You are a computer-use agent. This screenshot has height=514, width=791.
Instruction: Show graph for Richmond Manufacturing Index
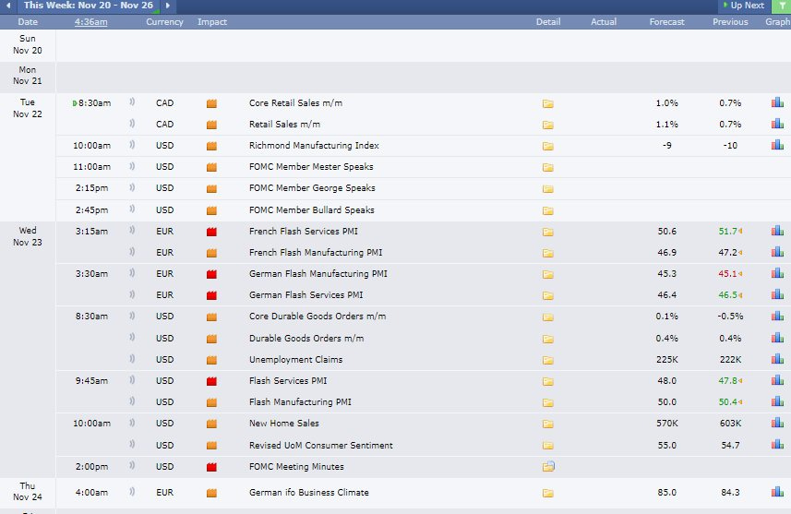click(x=777, y=145)
